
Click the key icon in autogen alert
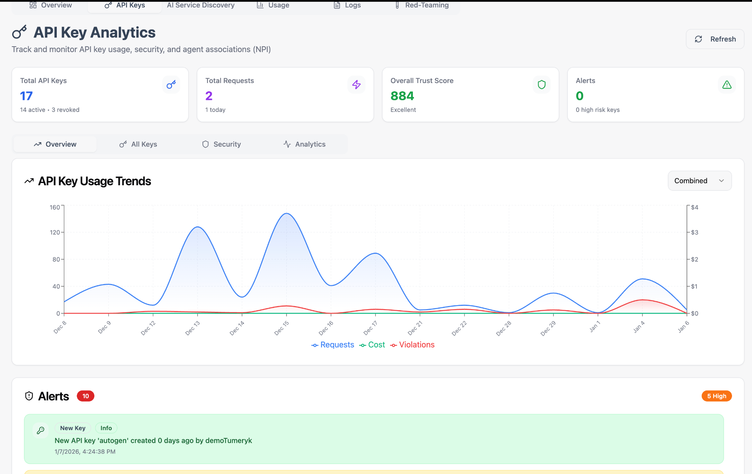(x=41, y=431)
